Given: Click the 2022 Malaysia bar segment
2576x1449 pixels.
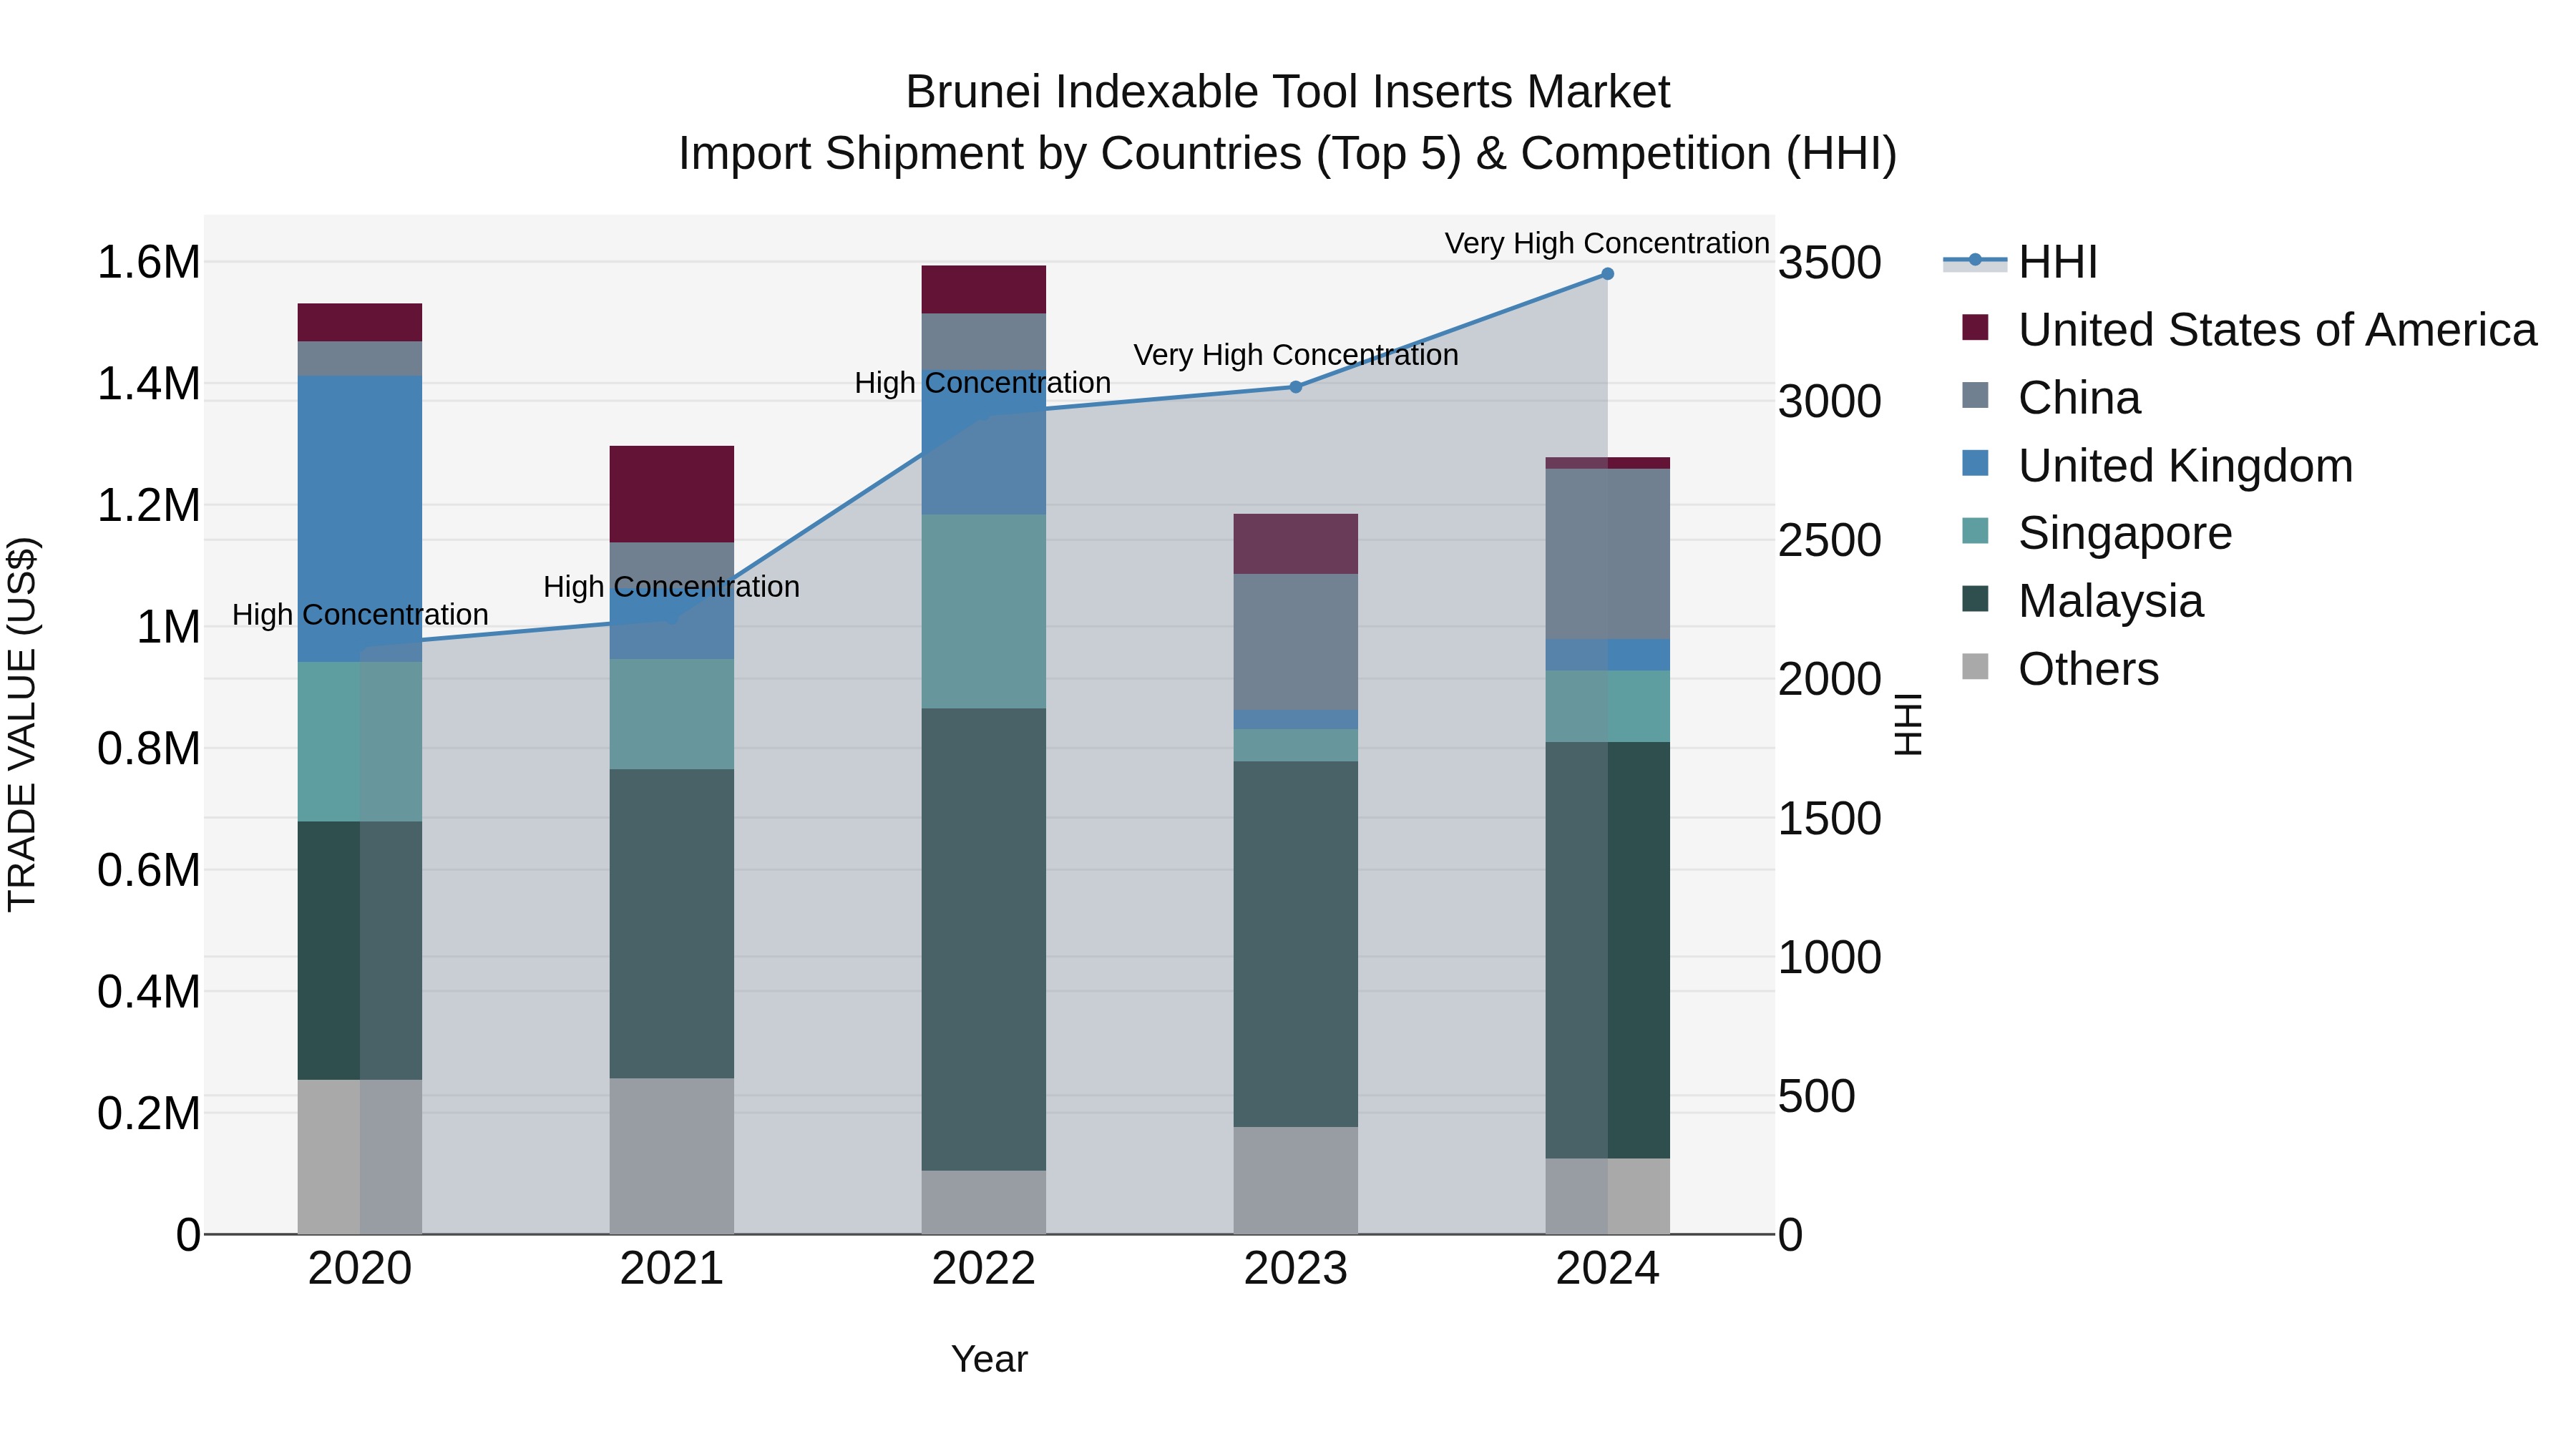Looking at the screenshot, I should [984, 940].
